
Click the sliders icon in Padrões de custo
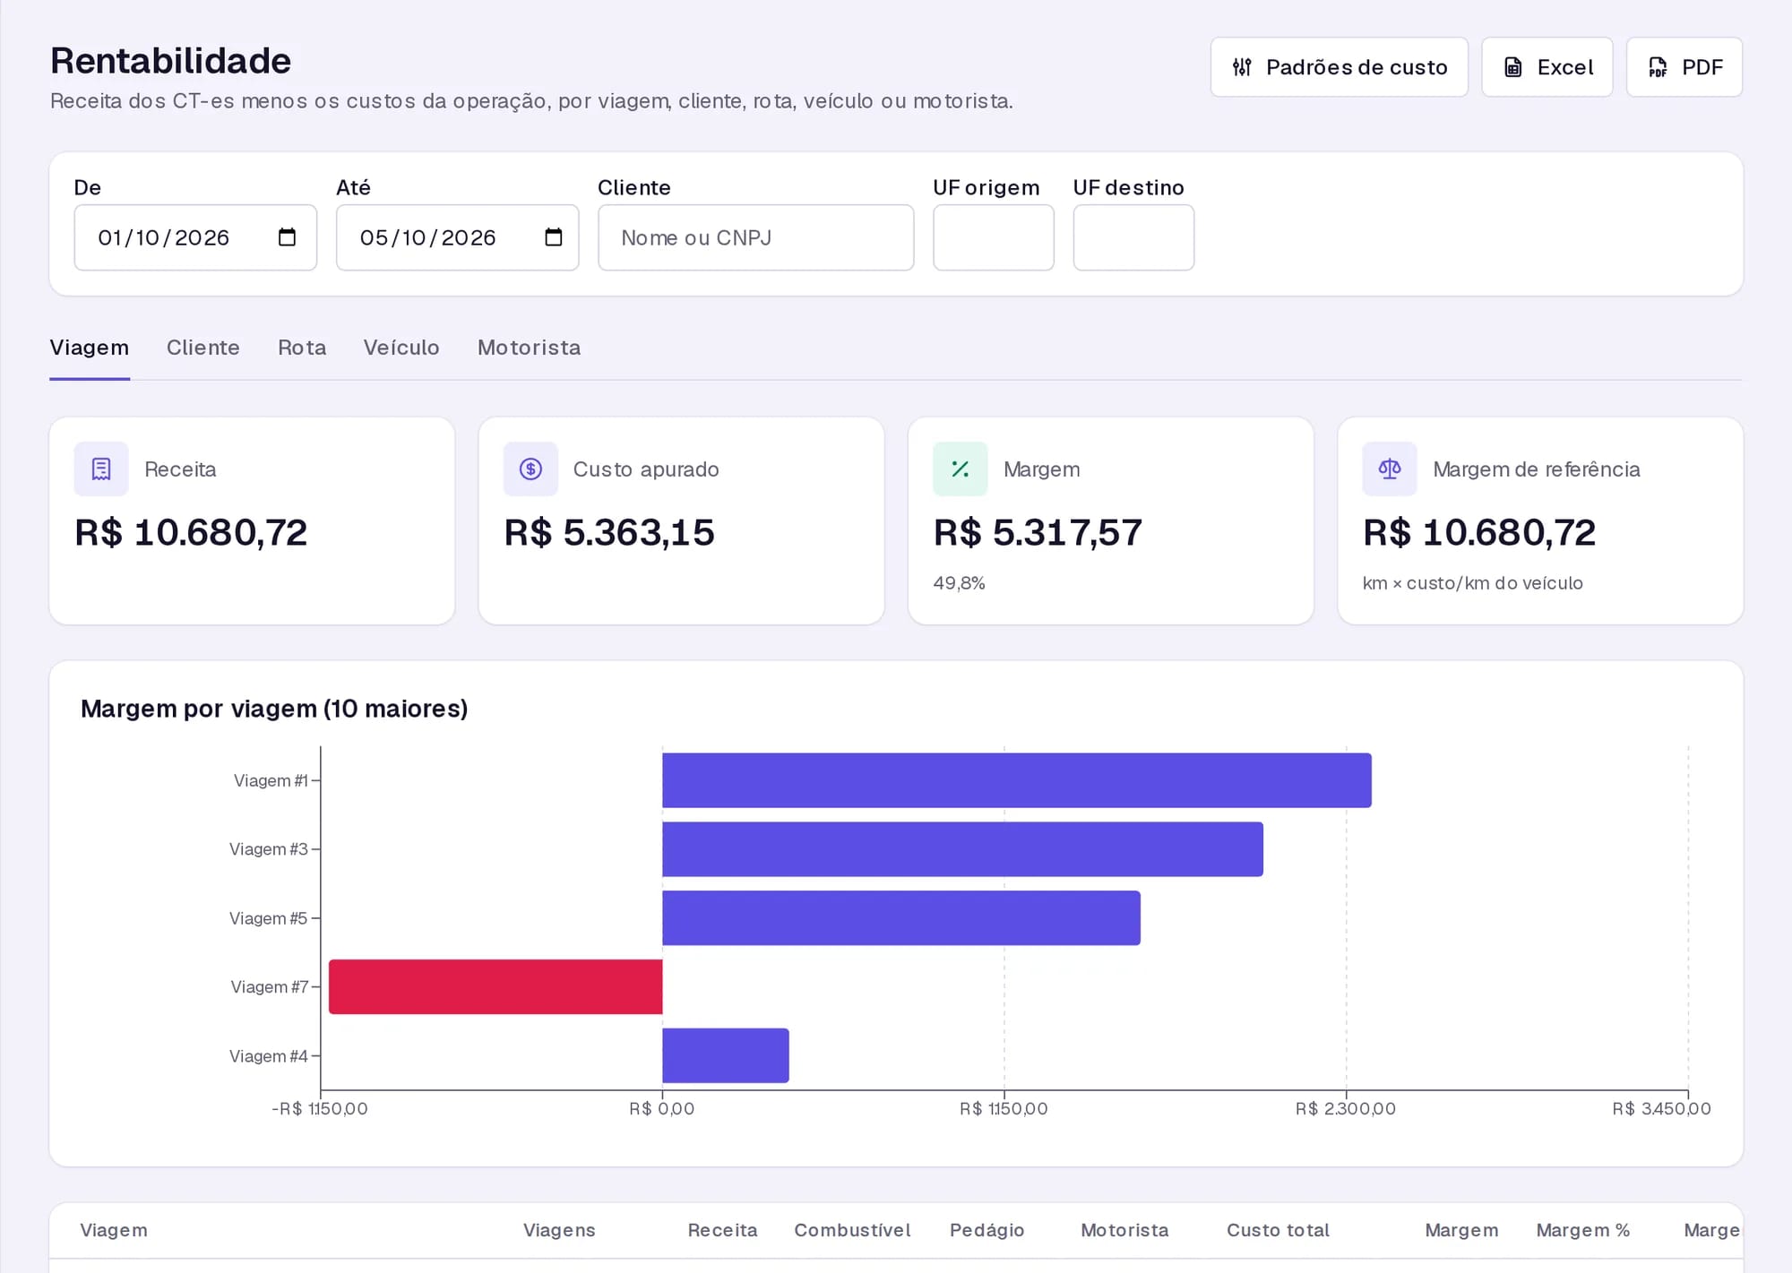1242,67
